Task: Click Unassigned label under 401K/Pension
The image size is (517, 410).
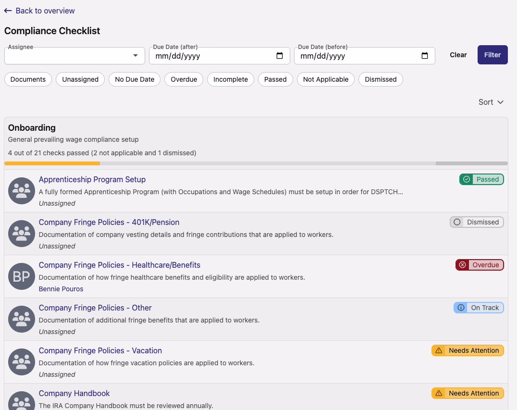Action: 57,247
